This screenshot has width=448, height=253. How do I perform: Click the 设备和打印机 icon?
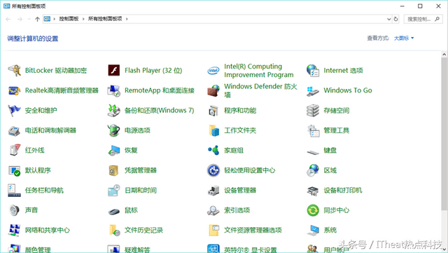tap(313, 191)
